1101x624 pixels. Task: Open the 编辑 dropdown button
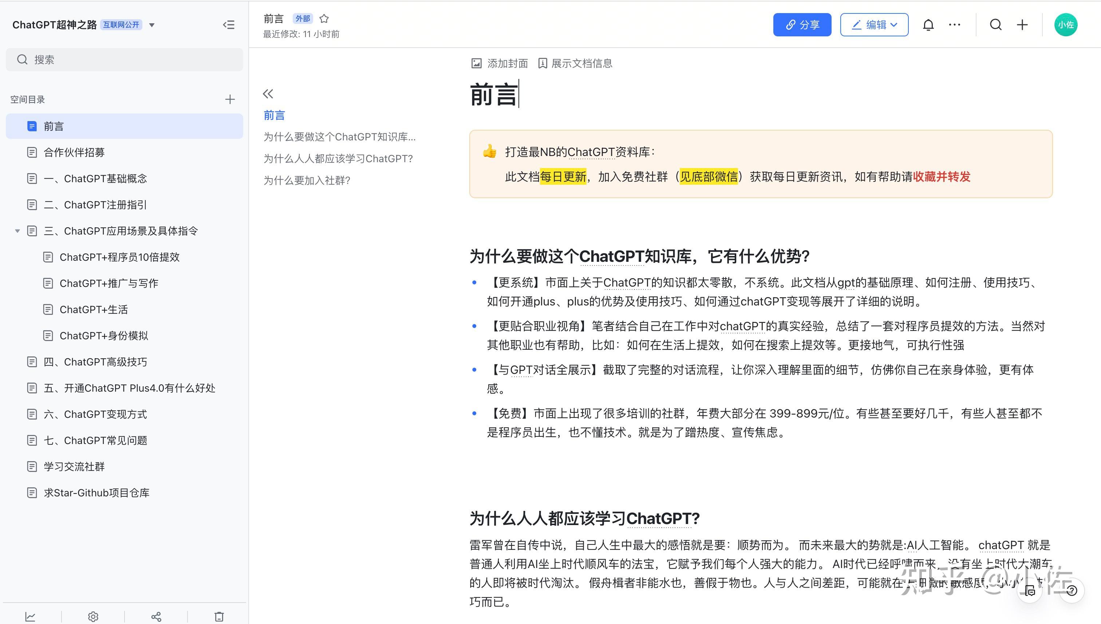click(873, 25)
